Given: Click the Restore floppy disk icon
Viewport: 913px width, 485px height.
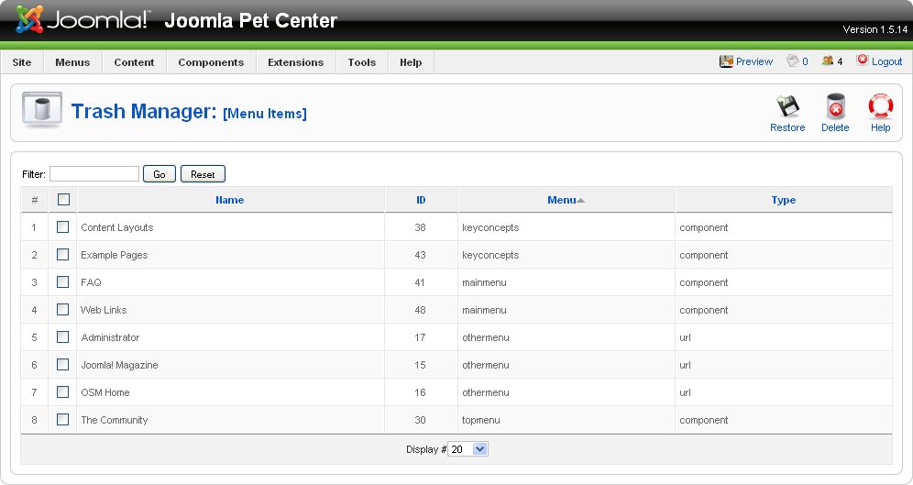Looking at the screenshot, I should coord(787,107).
